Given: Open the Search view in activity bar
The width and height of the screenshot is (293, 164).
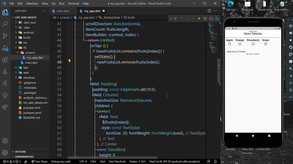Looking at the screenshot, I should pyautogui.click(x=5, y=24).
